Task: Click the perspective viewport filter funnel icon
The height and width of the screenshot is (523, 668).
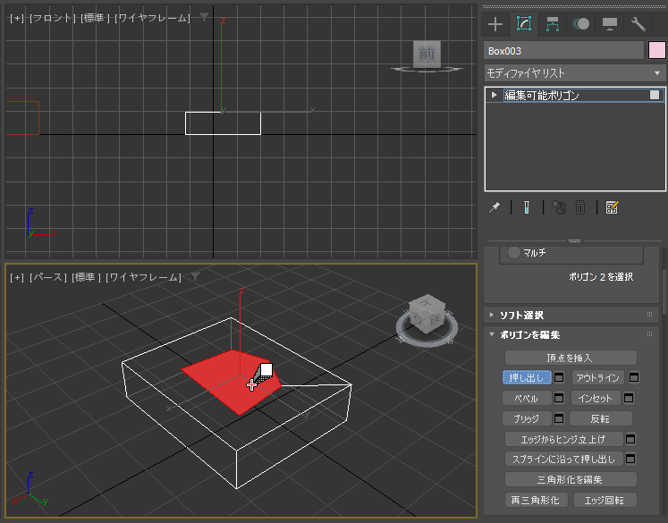Action: coord(196,277)
